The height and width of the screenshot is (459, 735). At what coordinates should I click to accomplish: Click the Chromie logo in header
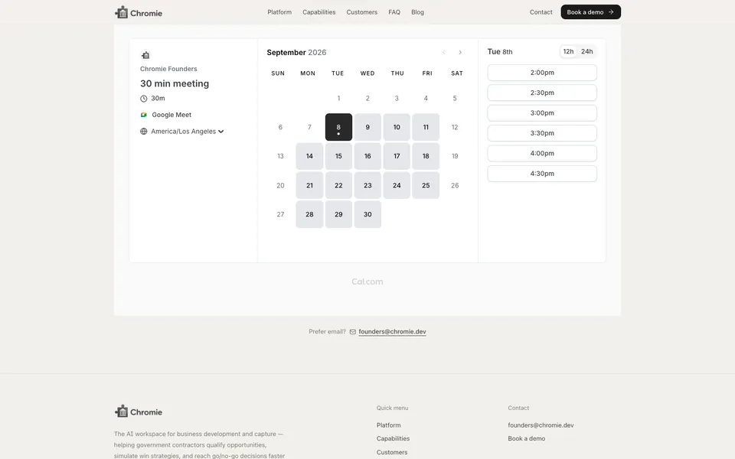click(139, 12)
